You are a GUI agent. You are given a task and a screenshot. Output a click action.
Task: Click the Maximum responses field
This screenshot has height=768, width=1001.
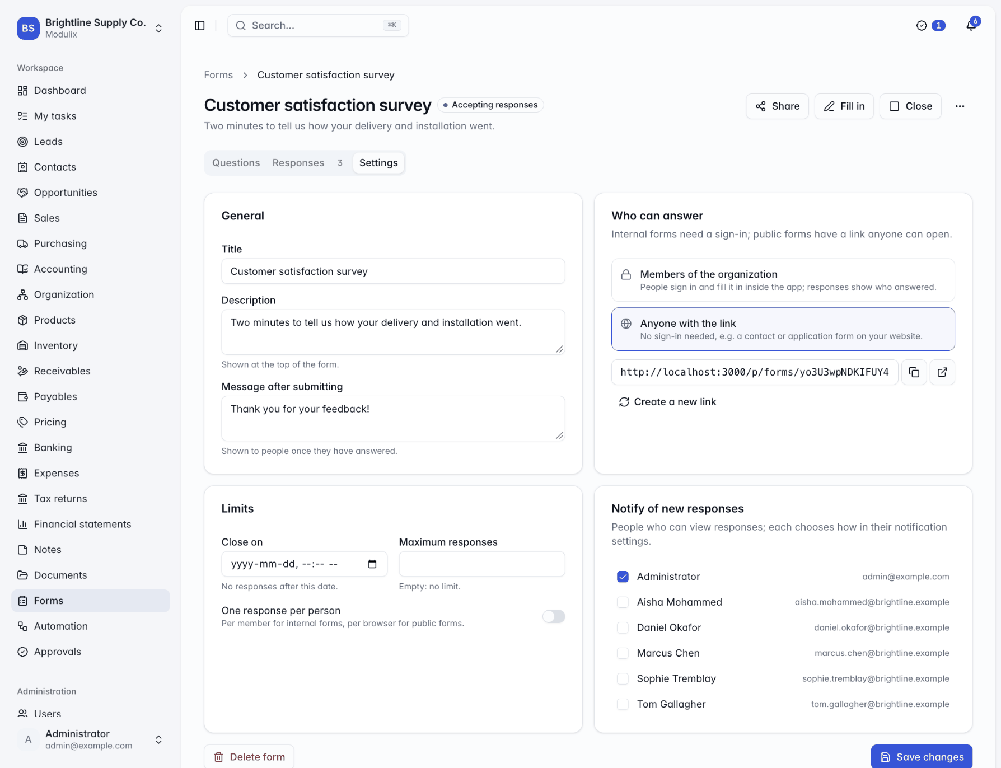click(482, 564)
